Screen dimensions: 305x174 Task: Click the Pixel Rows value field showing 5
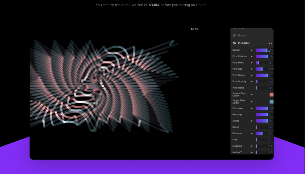point(271,63)
